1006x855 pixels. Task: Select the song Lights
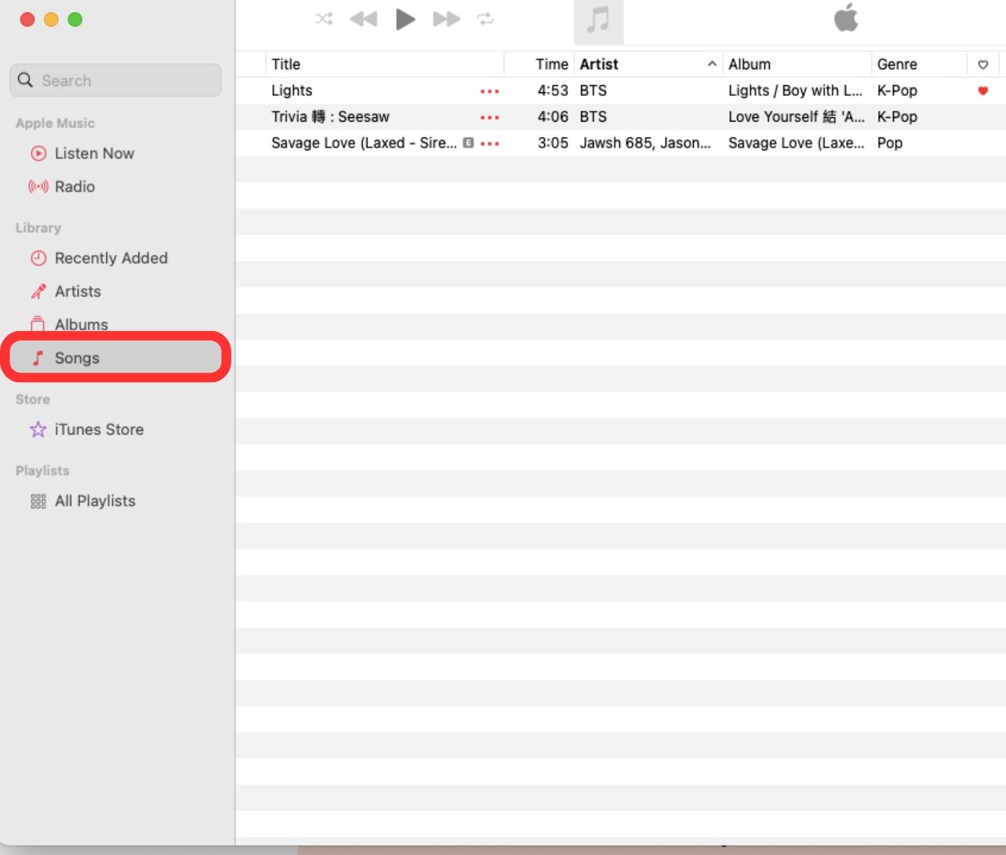click(292, 91)
